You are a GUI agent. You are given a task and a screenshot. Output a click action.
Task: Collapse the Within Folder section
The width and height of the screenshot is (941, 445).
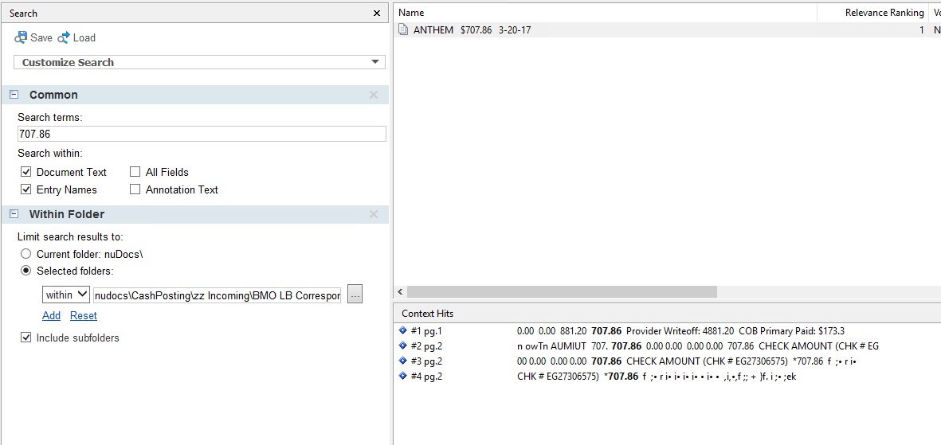pos(15,214)
